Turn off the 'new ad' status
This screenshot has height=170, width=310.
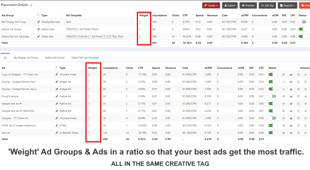pos(273,133)
